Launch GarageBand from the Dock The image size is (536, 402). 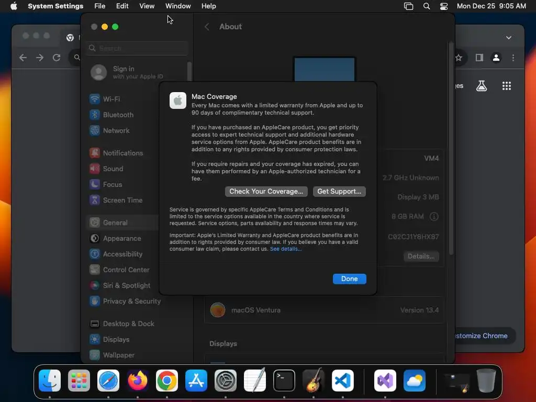pos(314,381)
